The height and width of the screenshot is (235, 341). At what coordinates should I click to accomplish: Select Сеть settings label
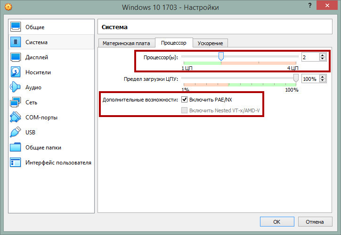31,102
